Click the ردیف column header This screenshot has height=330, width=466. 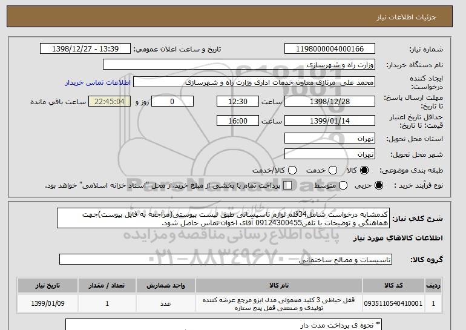pos(433,285)
